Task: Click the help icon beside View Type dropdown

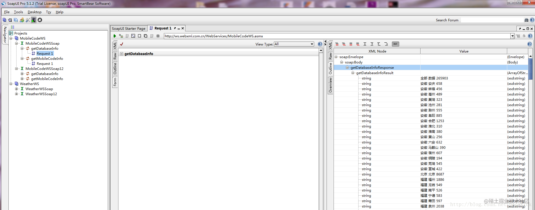Action: [320, 44]
